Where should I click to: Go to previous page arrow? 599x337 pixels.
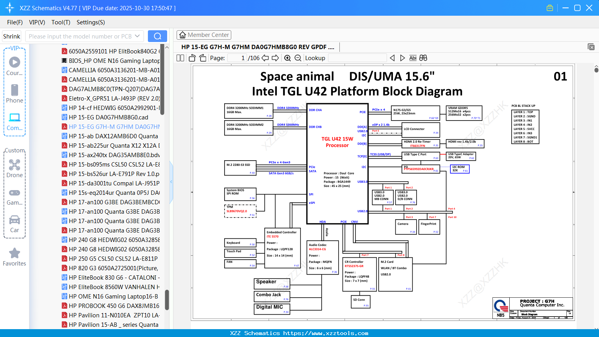tap(265, 58)
